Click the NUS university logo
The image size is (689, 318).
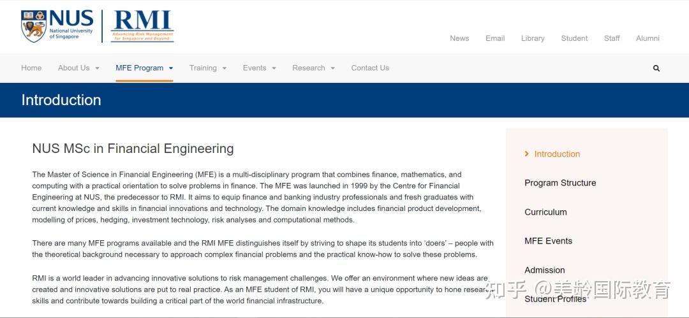coord(57,26)
